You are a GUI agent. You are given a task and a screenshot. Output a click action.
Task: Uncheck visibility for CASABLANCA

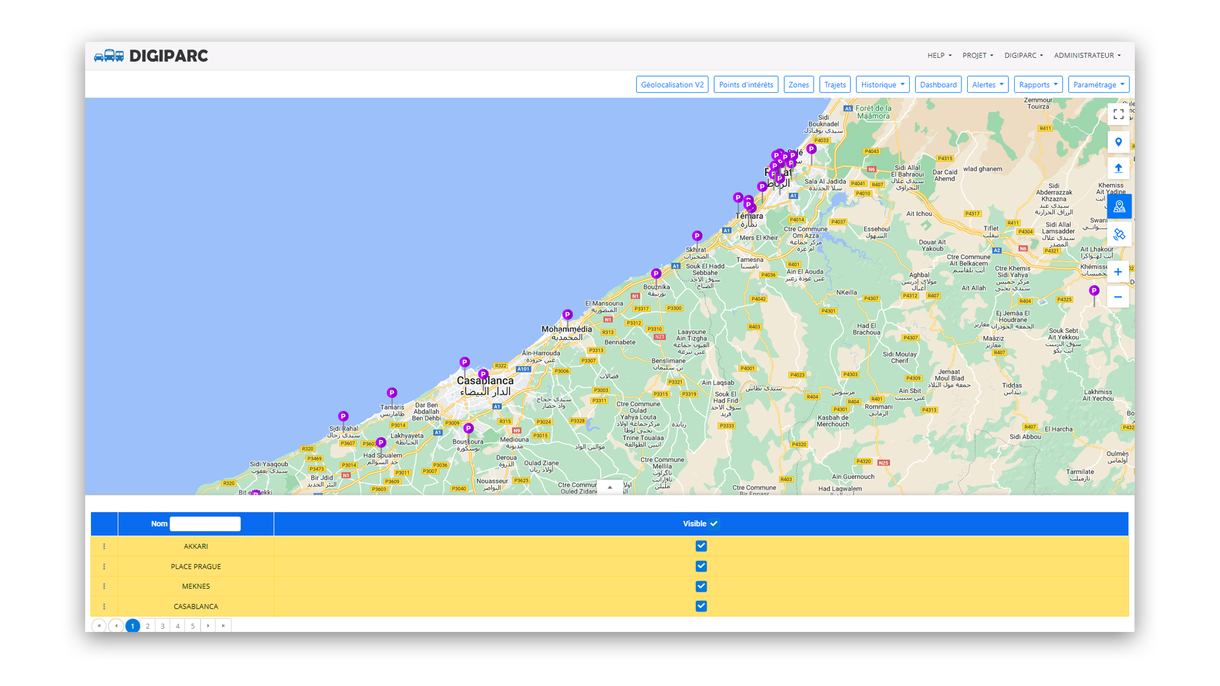pos(701,607)
